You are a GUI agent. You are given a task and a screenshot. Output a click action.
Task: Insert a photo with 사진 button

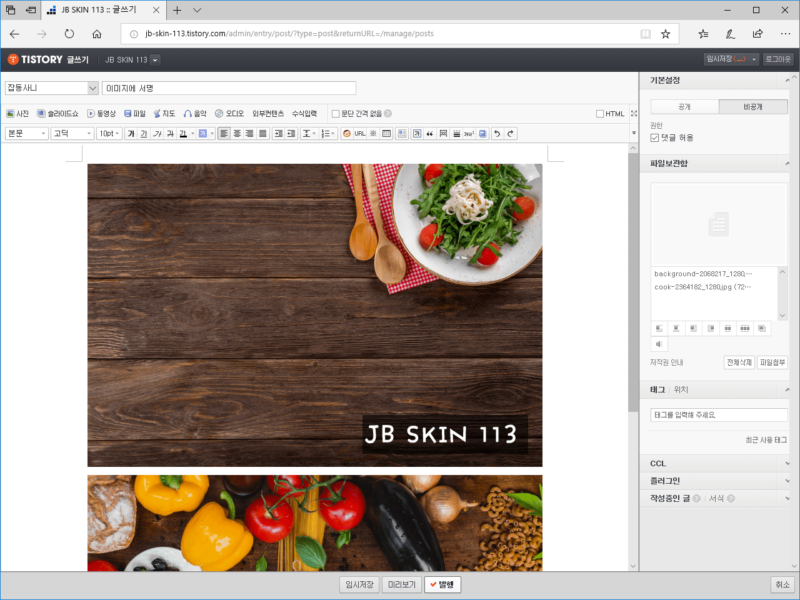(x=17, y=114)
